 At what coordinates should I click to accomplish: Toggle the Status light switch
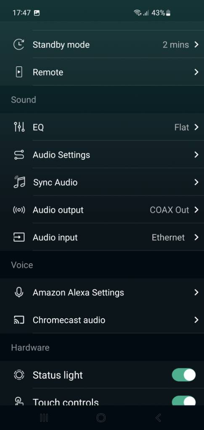pyautogui.click(x=184, y=375)
